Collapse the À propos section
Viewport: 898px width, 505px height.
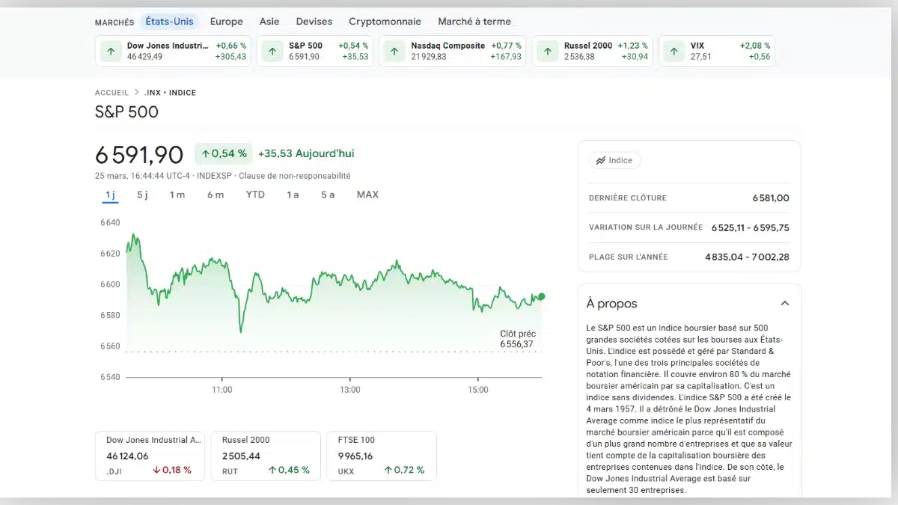coord(785,303)
